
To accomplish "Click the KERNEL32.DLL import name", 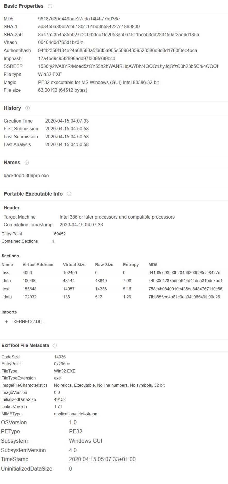I will (x=28, y=322).
